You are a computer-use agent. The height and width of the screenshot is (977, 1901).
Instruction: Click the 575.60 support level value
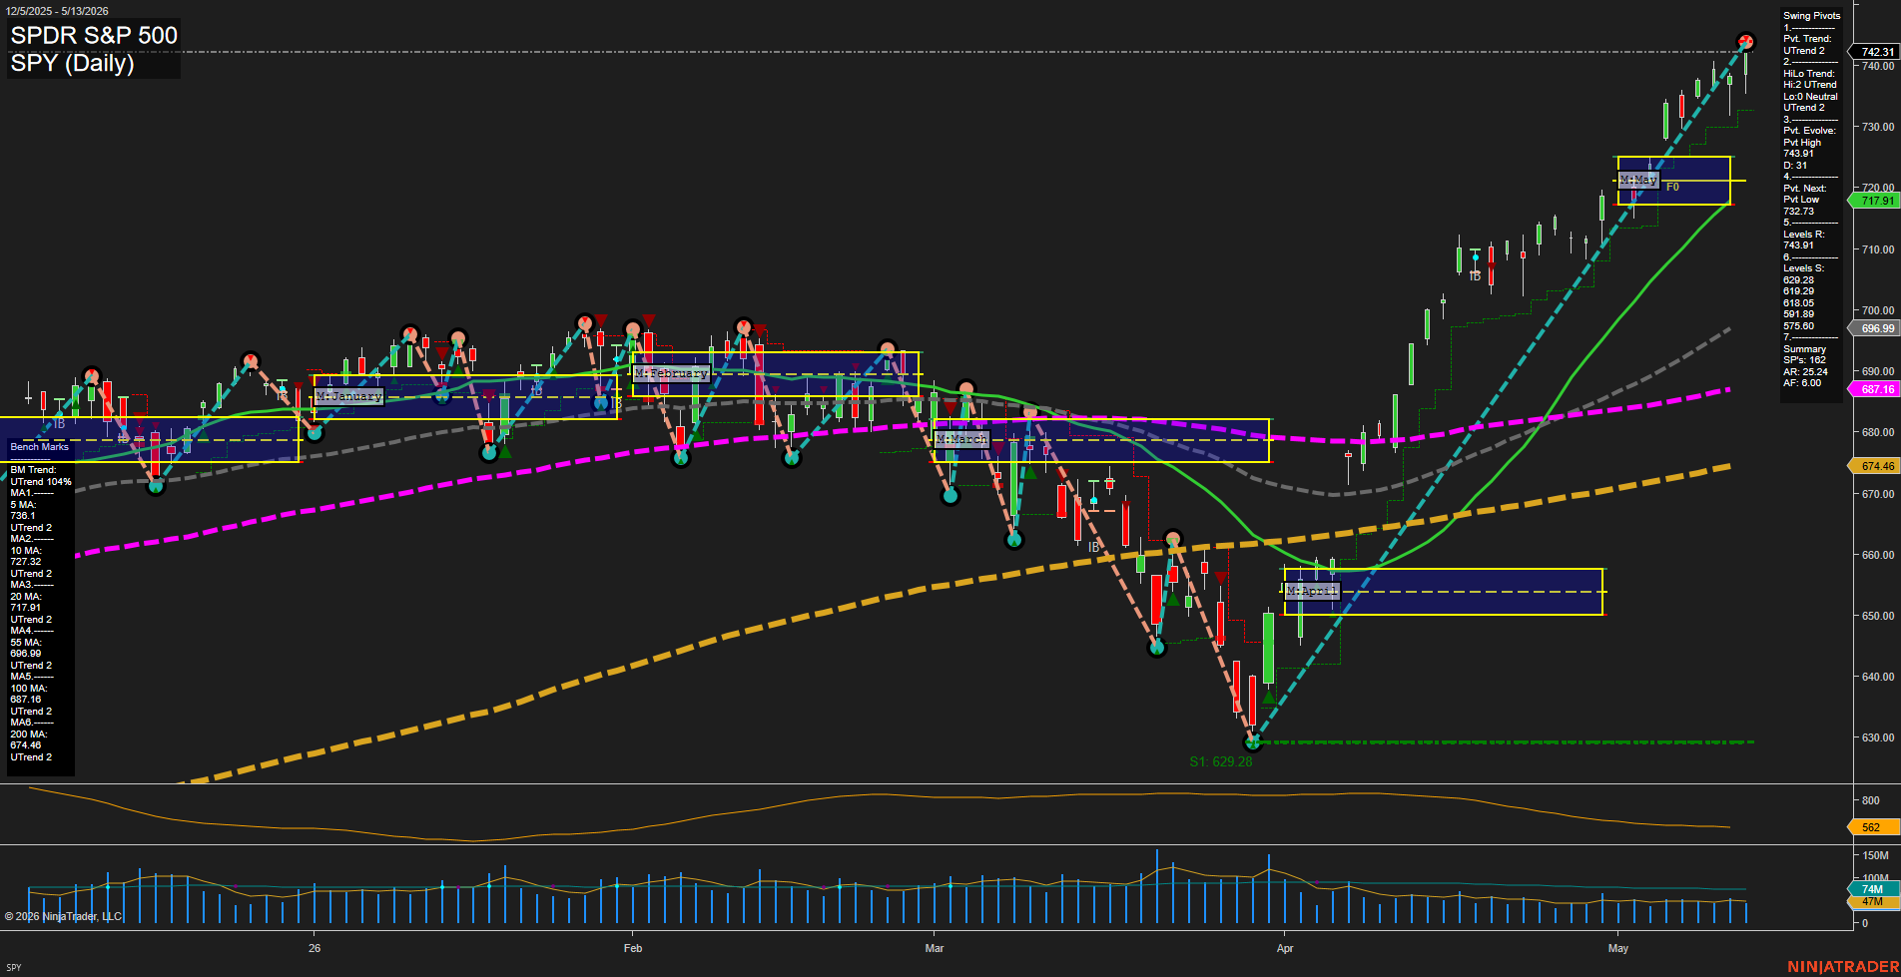coord(1799,326)
